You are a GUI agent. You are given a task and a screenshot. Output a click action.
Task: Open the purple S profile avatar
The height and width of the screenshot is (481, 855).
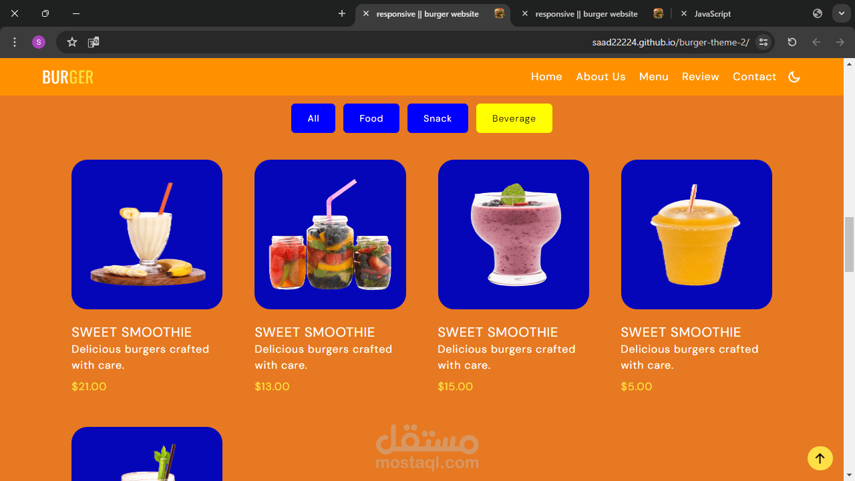coord(39,42)
